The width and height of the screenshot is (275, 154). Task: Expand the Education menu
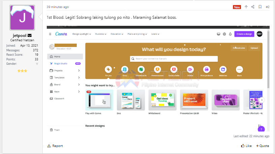click(x=117, y=34)
